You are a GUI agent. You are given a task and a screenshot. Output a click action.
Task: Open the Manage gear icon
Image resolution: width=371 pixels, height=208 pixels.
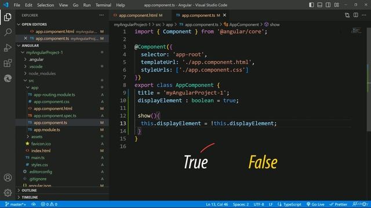click(x=8, y=192)
